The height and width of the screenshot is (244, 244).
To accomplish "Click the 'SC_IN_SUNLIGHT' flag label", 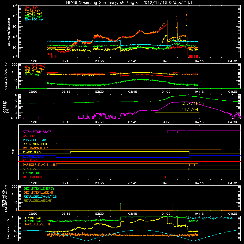I will pyautogui.click(x=35, y=144).
